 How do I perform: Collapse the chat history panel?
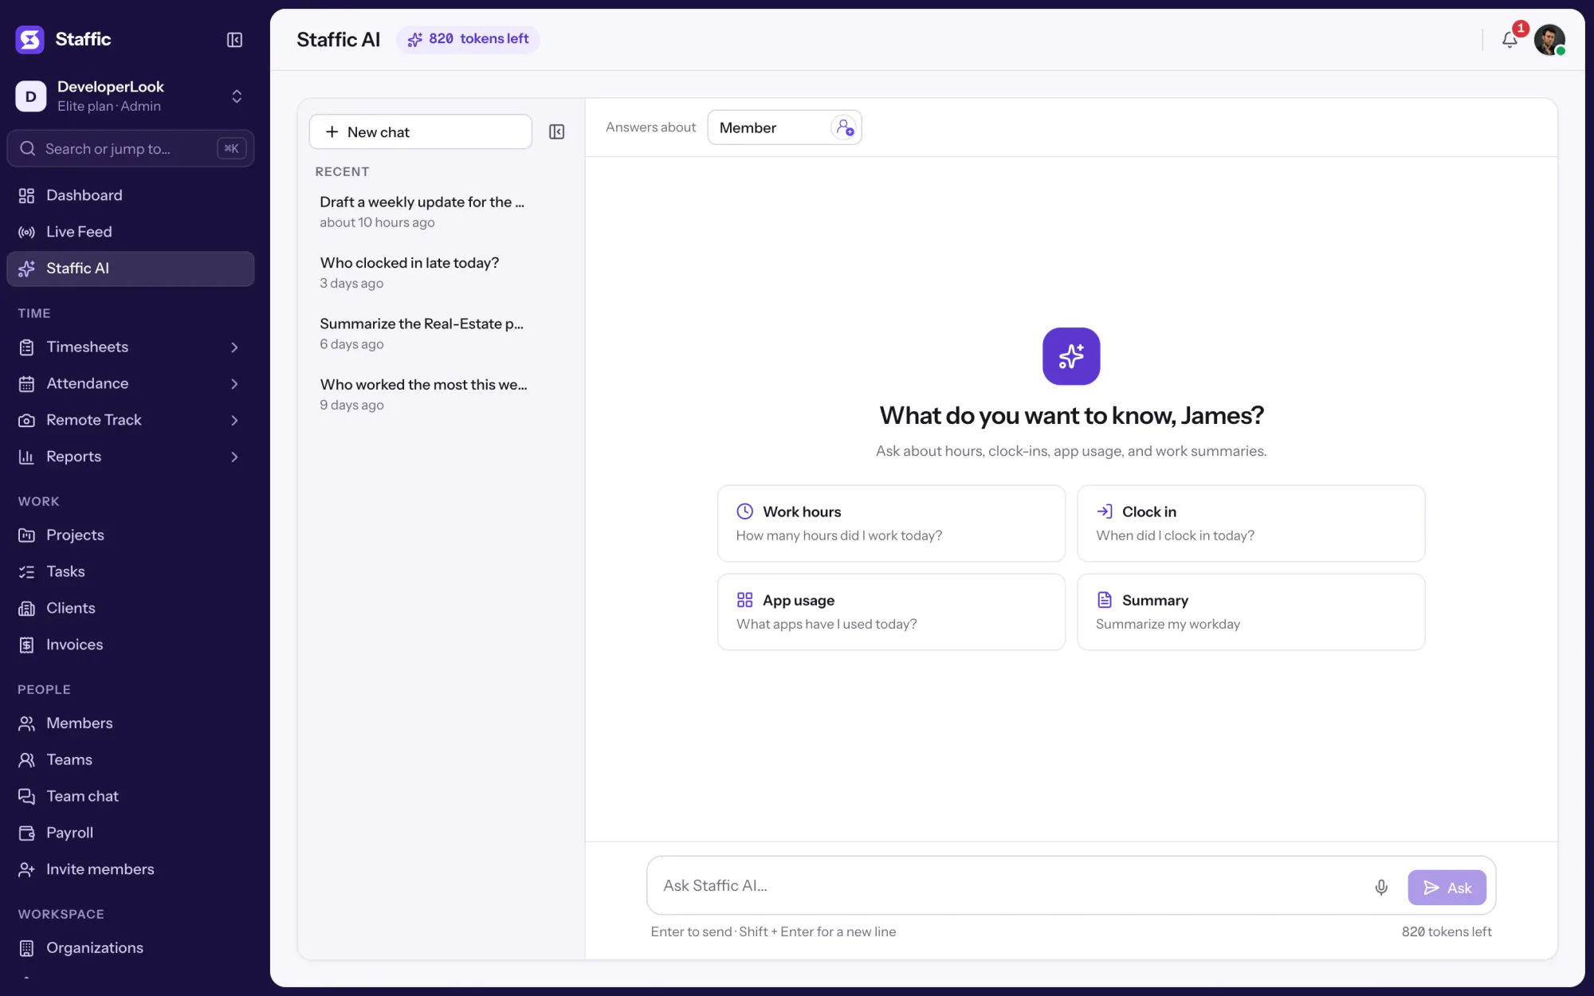[557, 132]
